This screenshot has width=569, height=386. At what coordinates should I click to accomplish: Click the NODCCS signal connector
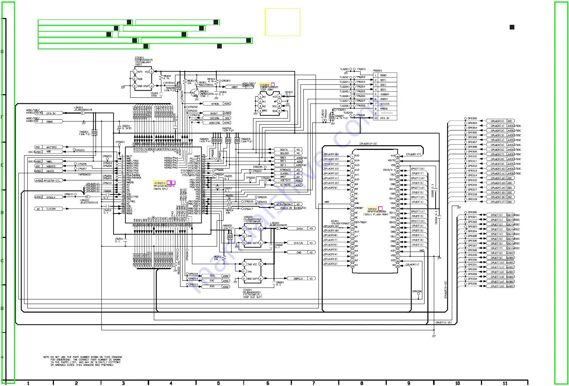point(48,166)
